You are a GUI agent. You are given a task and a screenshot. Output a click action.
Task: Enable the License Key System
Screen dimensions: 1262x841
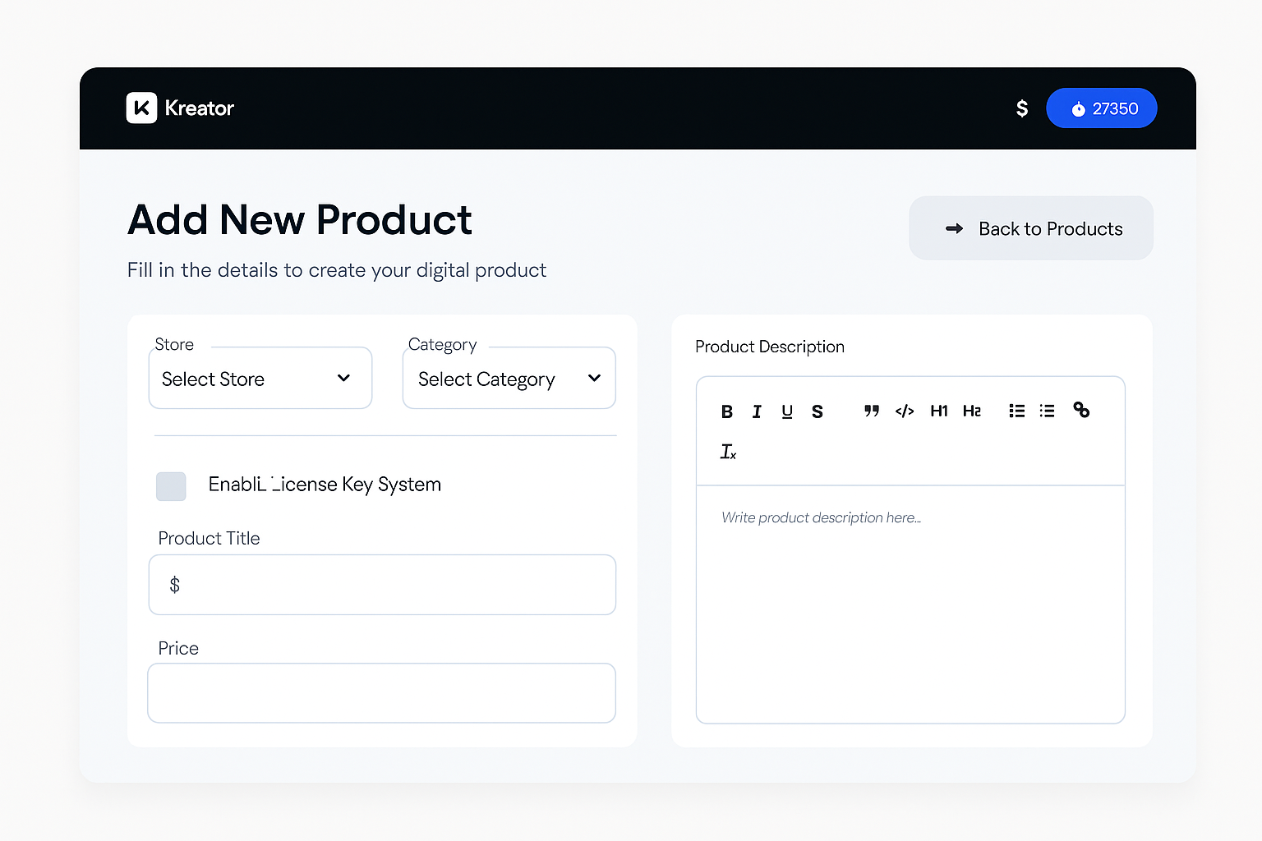(171, 486)
